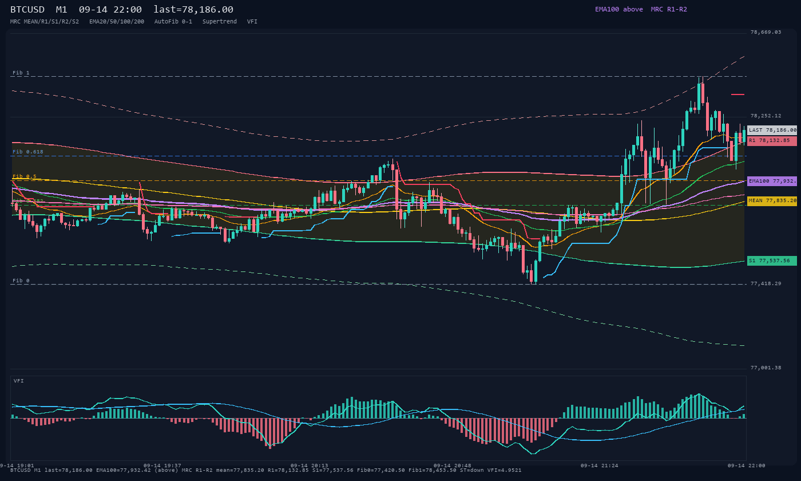Click the 09-14 19:37 time axis label

point(162,466)
